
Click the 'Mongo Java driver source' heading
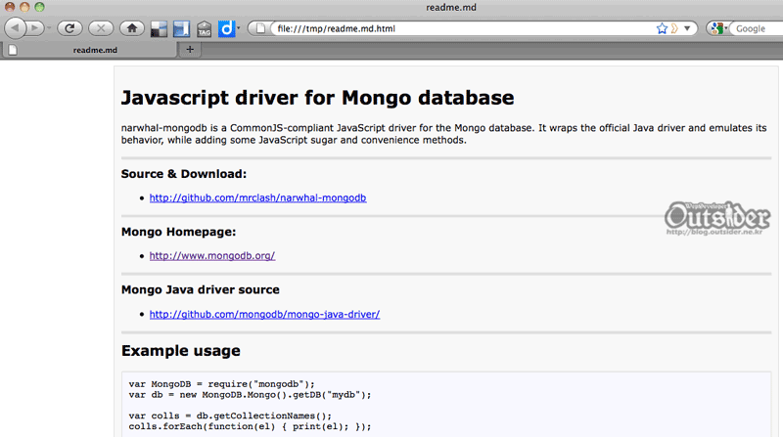(201, 289)
